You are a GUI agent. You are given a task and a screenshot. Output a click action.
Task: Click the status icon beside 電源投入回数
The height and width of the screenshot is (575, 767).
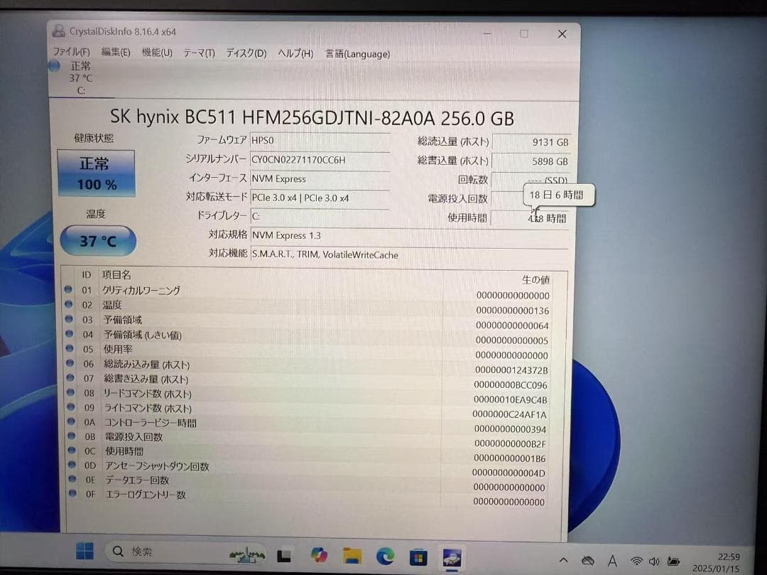69,436
